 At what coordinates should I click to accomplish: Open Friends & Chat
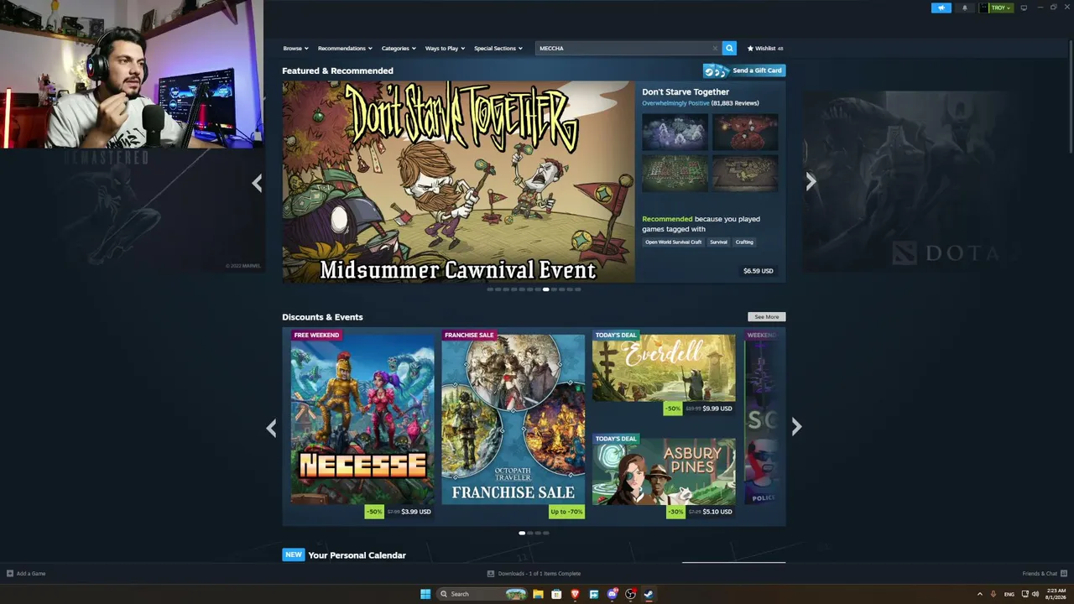(x=1043, y=574)
